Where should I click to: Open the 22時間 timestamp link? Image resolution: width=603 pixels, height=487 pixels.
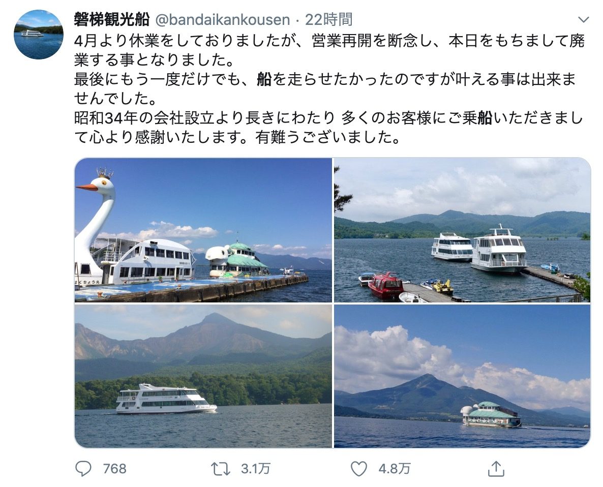(329, 20)
